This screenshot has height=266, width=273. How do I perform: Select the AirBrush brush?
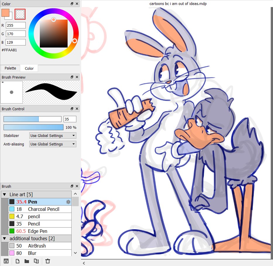(40, 246)
